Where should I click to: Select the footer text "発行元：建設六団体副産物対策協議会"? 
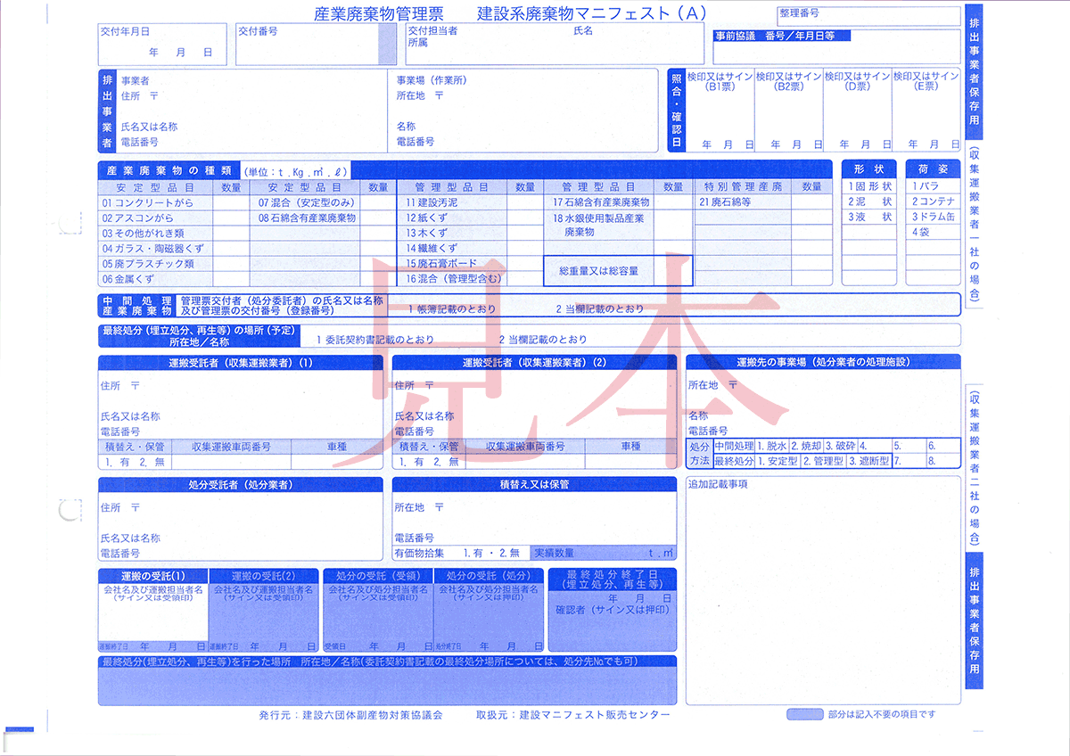(x=350, y=715)
